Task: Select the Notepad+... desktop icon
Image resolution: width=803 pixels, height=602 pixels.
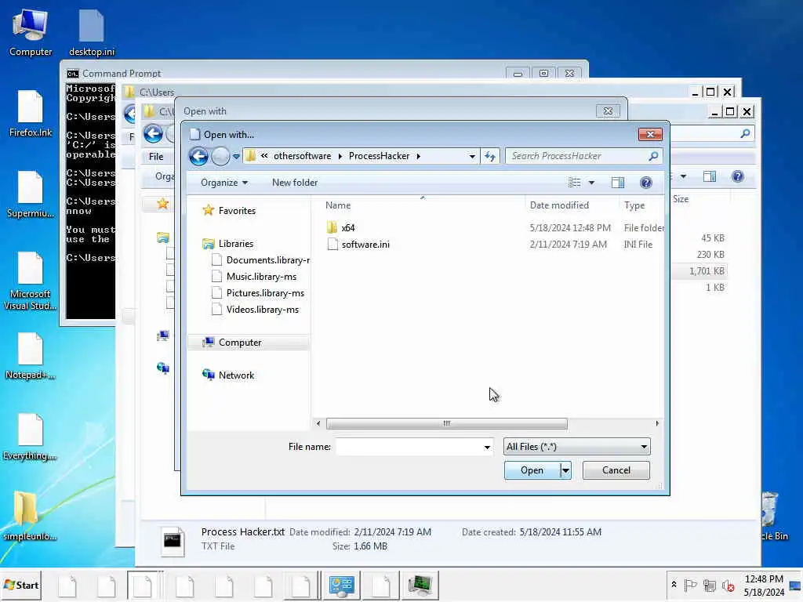Action: pos(31,357)
